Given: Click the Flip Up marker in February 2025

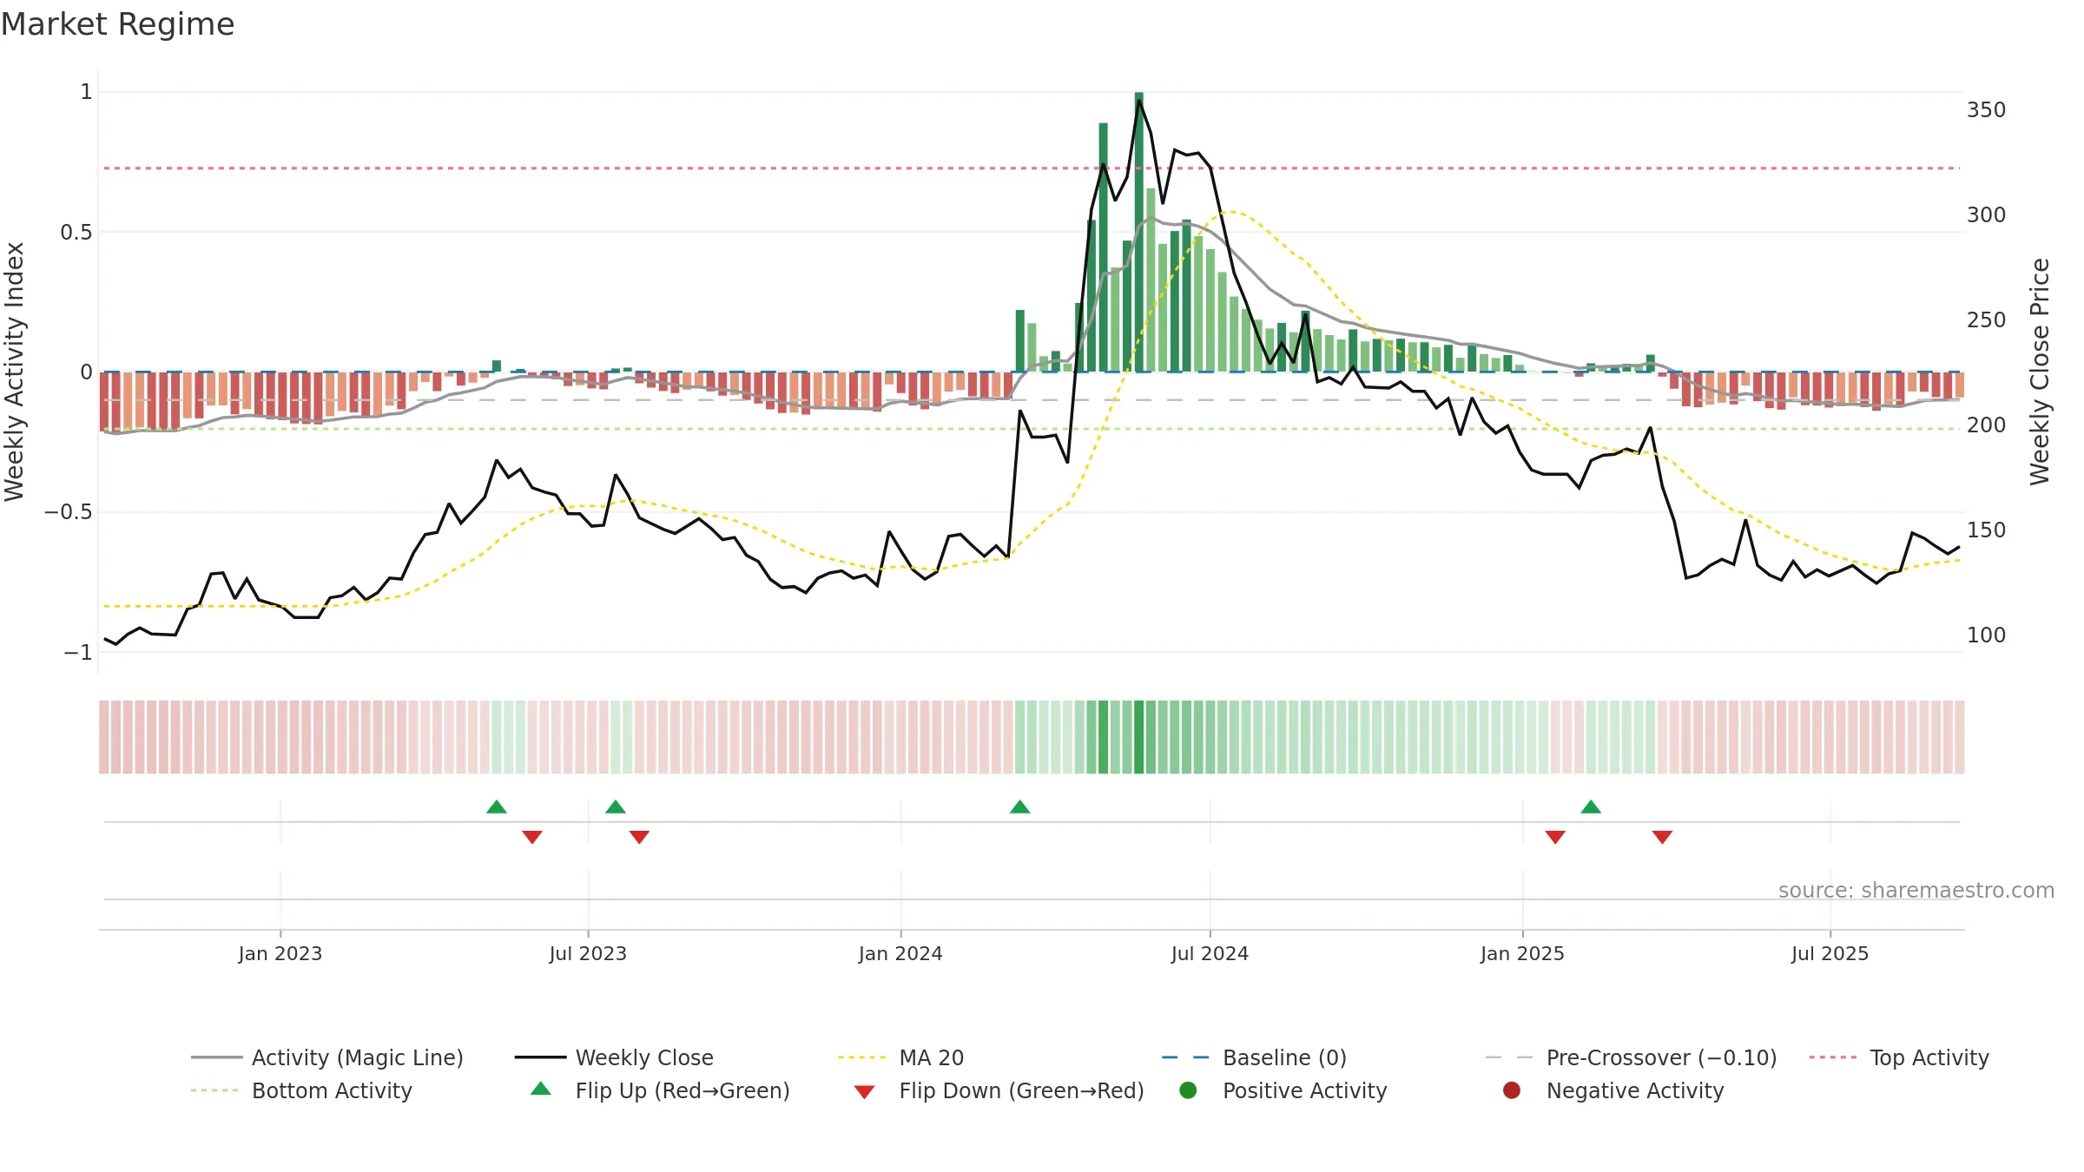Looking at the screenshot, I should (1591, 807).
